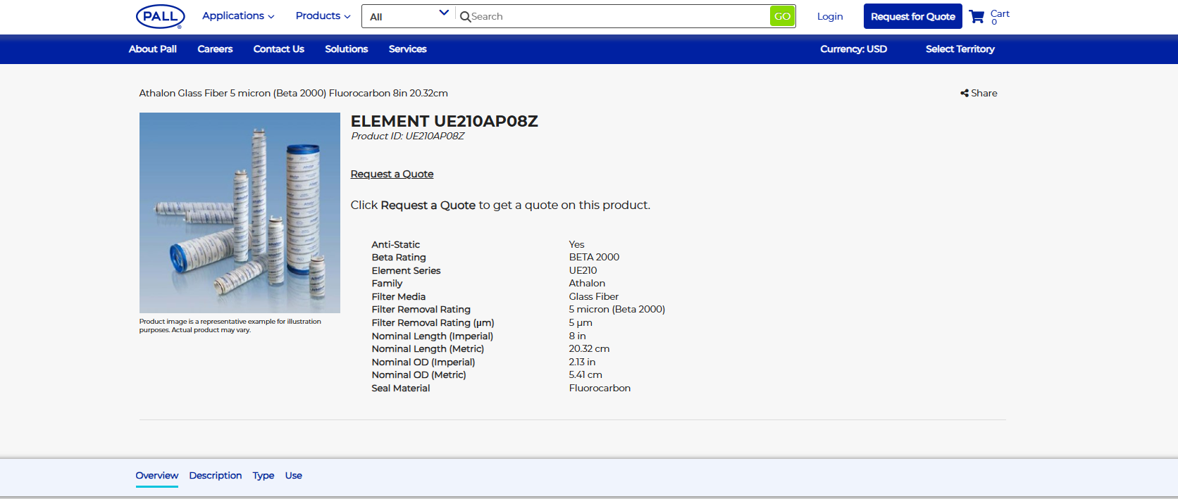The image size is (1178, 499).
Task: Switch to the Type tab
Action: point(263,476)
